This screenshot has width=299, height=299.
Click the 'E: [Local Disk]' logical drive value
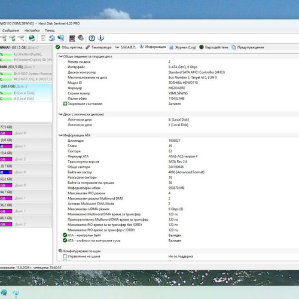tap(179, 120)
